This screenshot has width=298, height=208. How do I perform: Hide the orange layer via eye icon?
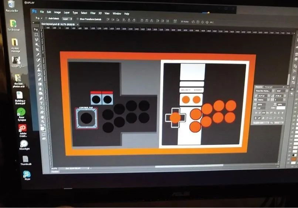289,159
